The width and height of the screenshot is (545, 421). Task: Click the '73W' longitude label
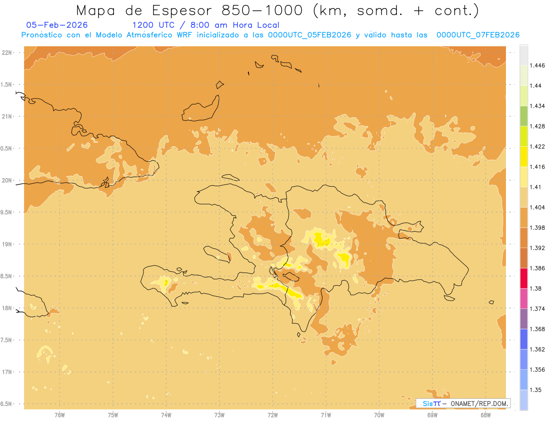coord(219,415)
